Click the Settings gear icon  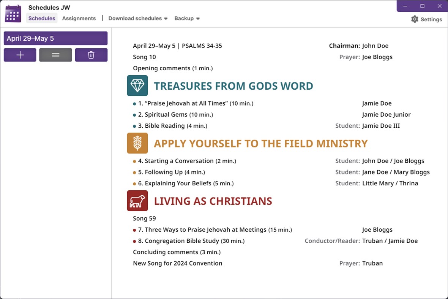(x=415, y=19)
